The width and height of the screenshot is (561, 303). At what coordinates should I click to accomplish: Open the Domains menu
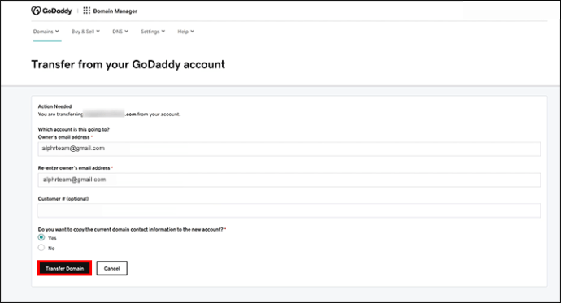coord(46,32)
